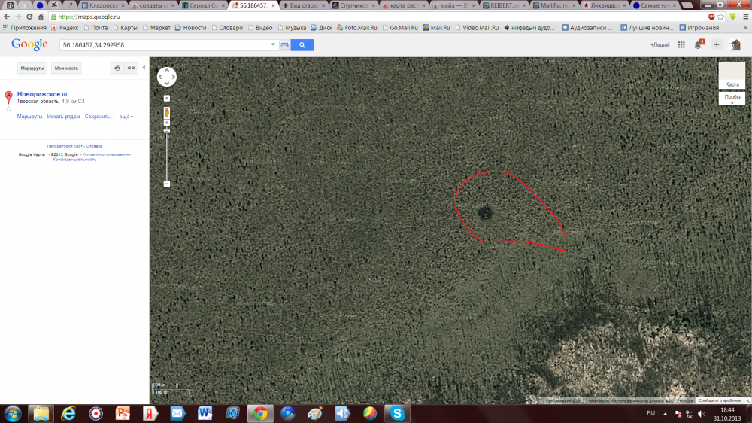
Task: Open the +Леший Google+ profile link
Action: (x=660, y=45)
